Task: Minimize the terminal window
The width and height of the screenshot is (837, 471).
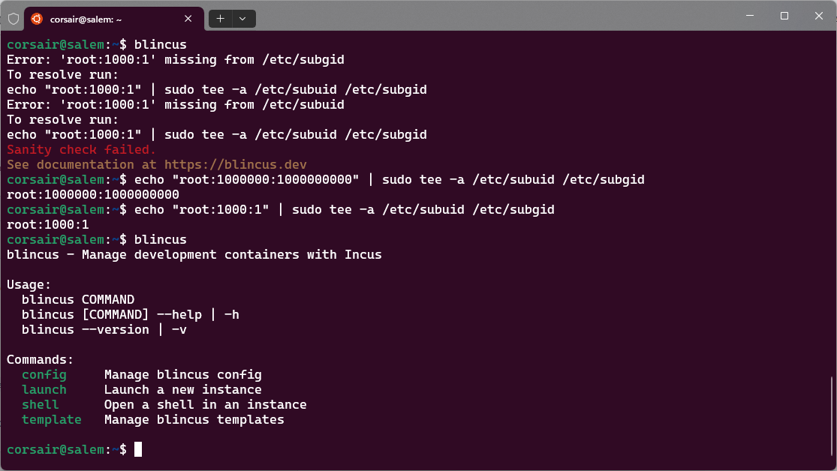Action: tap(748, 16)
